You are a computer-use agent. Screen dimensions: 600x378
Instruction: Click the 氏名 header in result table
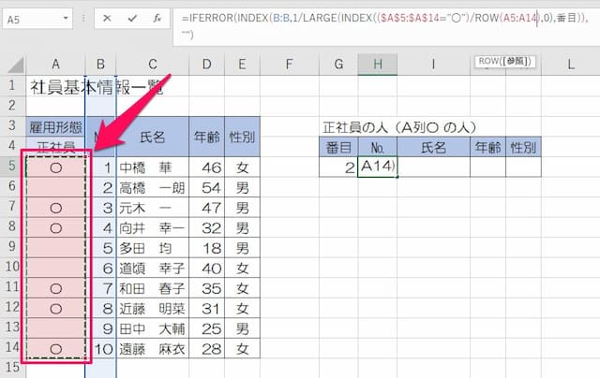tap(433, 148)
